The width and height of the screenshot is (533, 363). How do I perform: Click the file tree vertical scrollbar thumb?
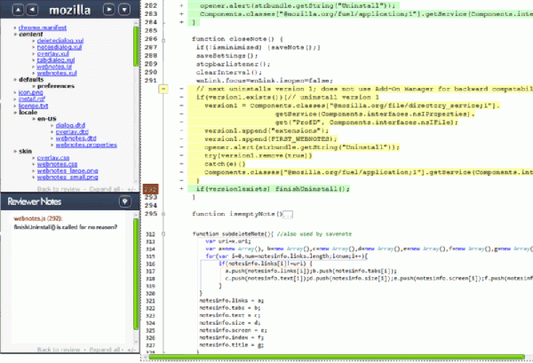[x=136, y=46]
